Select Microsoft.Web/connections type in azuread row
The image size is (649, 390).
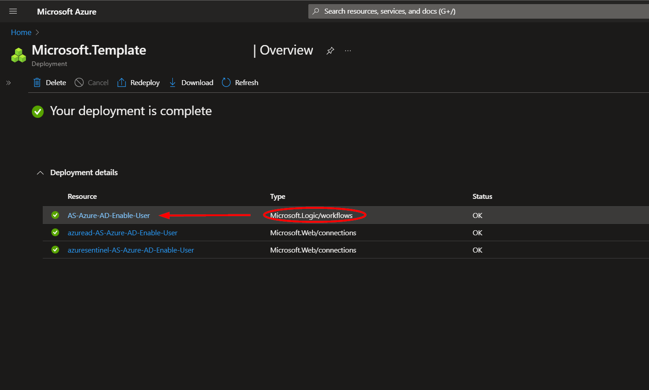pyautogui.click(x=313, y=233)
